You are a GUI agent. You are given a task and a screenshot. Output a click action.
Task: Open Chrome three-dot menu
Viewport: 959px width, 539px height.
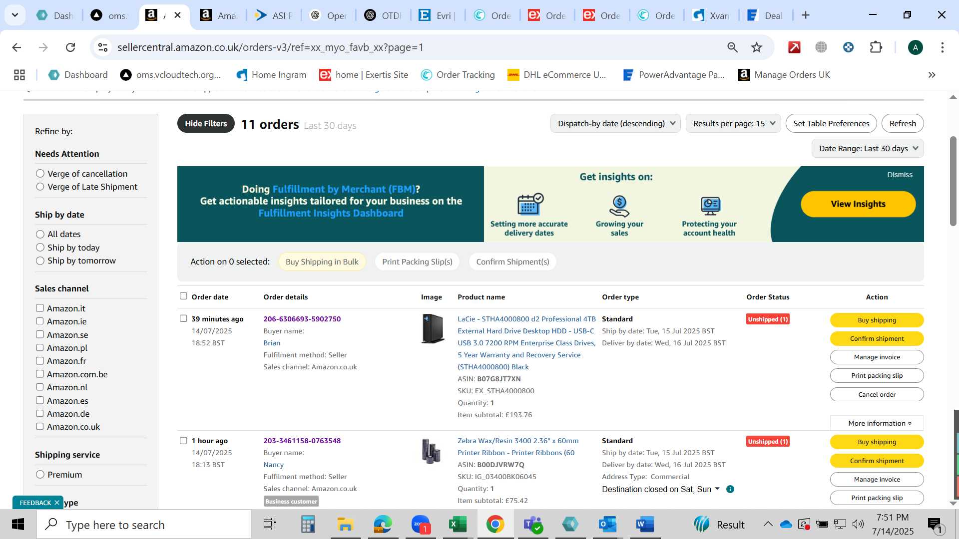(x=942, y=47)
